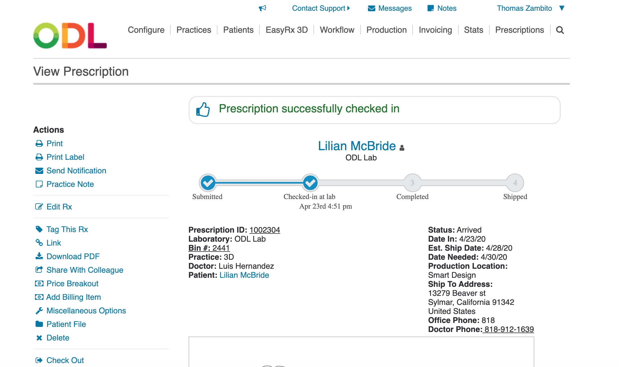Click the Delete X icon
The height and width of the screenshot is (367, 619).
[39, 338]
